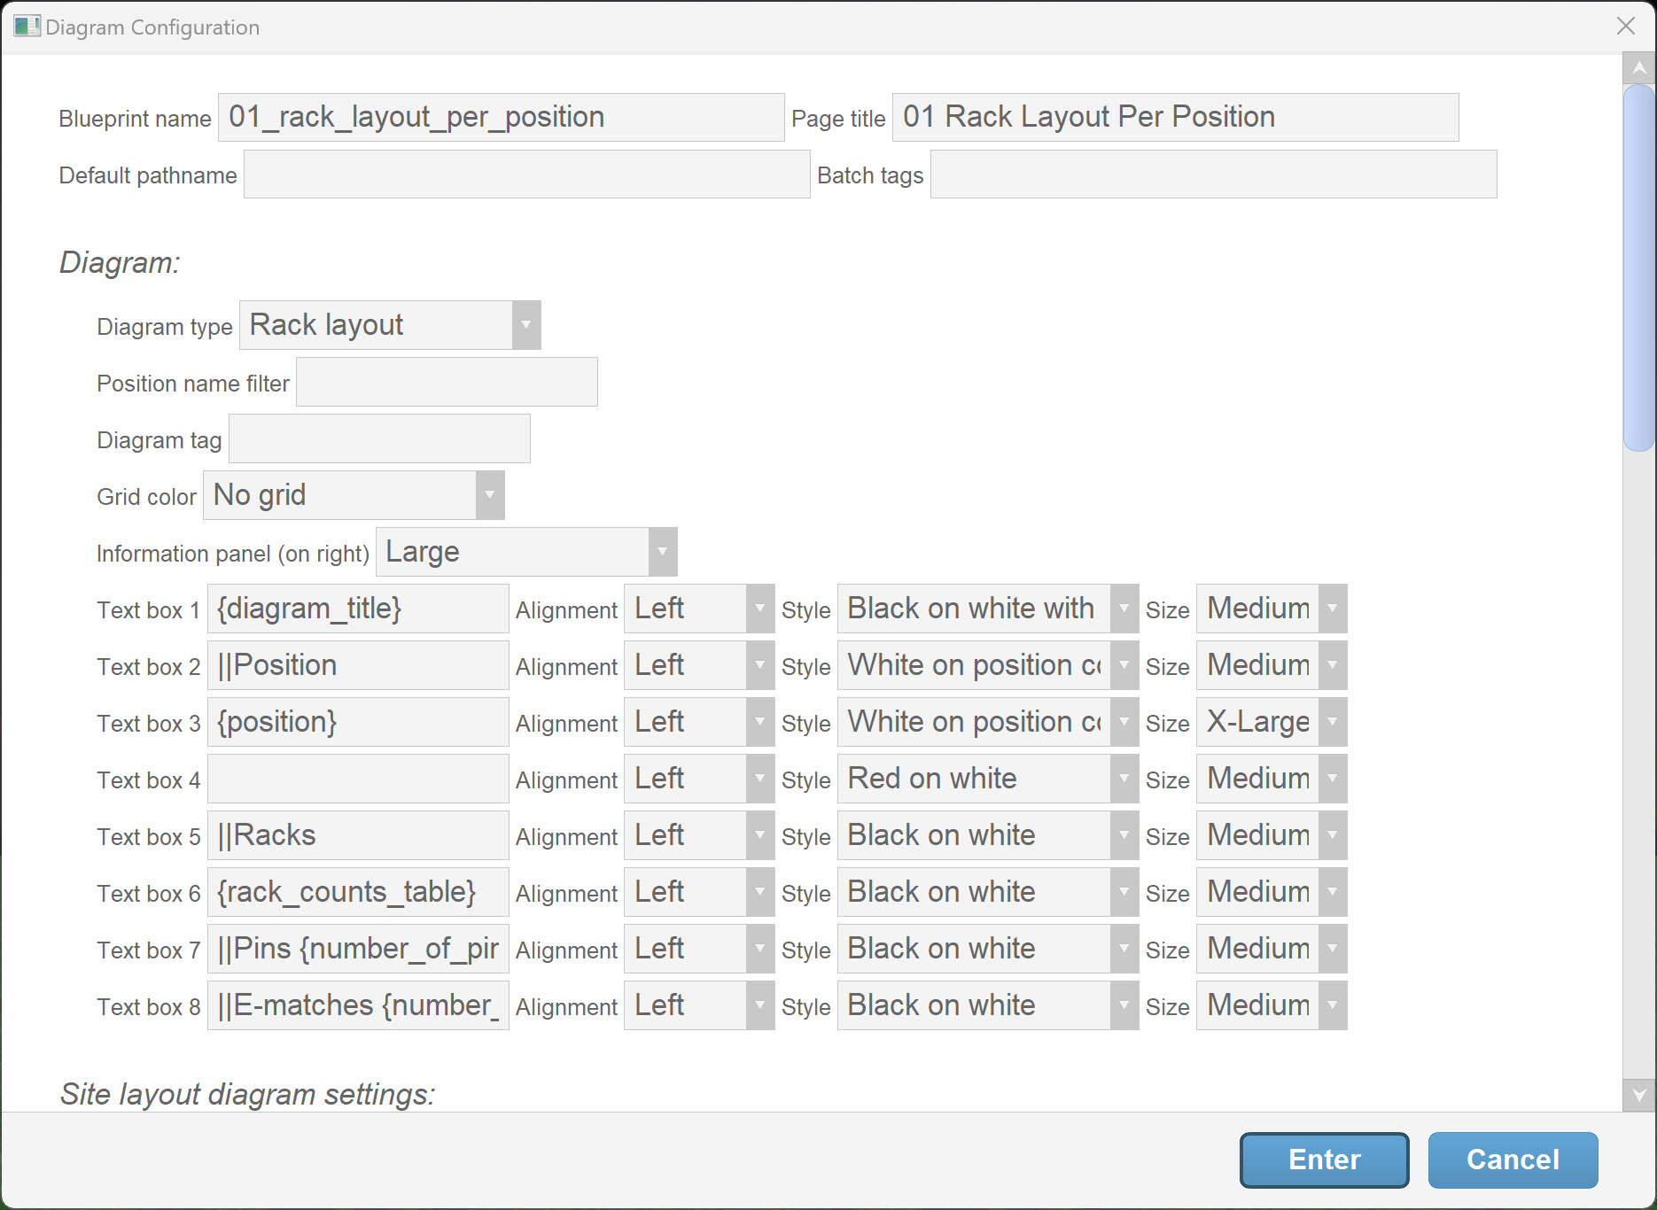Click the vertical scrollbar thumb

pyautogui.click(x=1639, y=266)
